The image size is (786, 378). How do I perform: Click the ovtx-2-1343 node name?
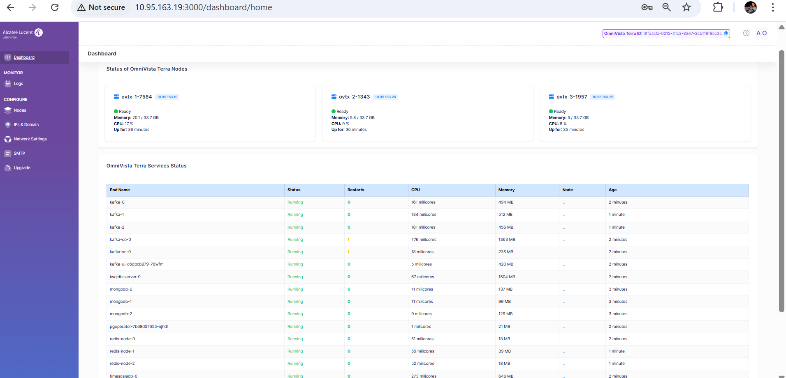click(x=354, y=97)
